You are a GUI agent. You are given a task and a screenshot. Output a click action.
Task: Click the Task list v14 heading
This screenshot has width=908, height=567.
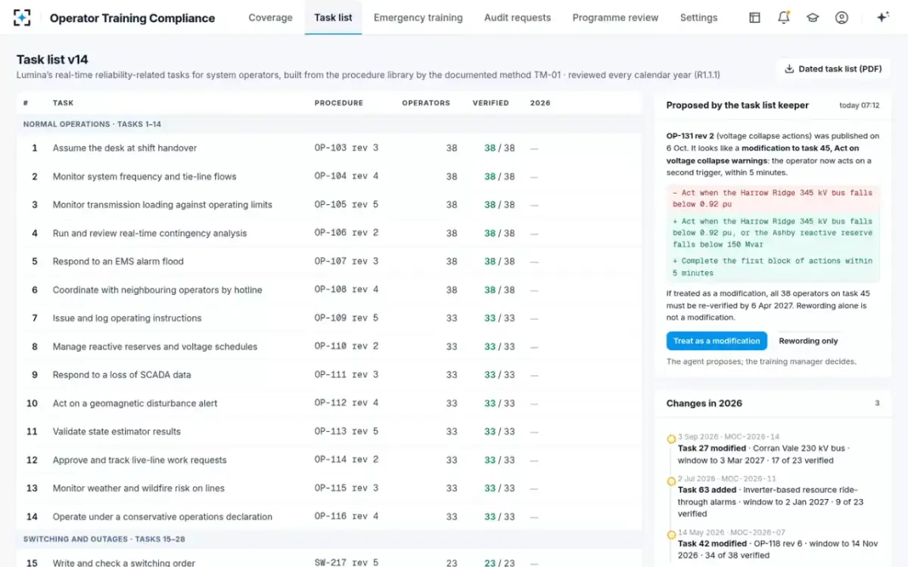click(53, 60)
